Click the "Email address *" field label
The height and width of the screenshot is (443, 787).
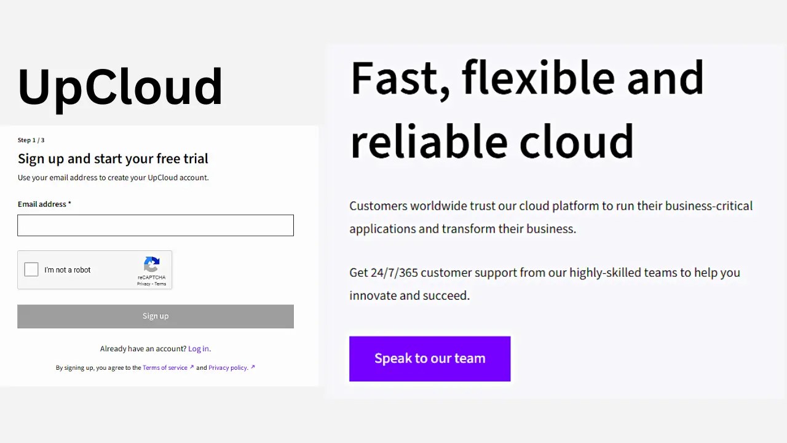(x=44, y=204)
